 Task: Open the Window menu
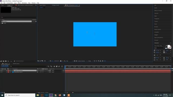click(34, 3)
